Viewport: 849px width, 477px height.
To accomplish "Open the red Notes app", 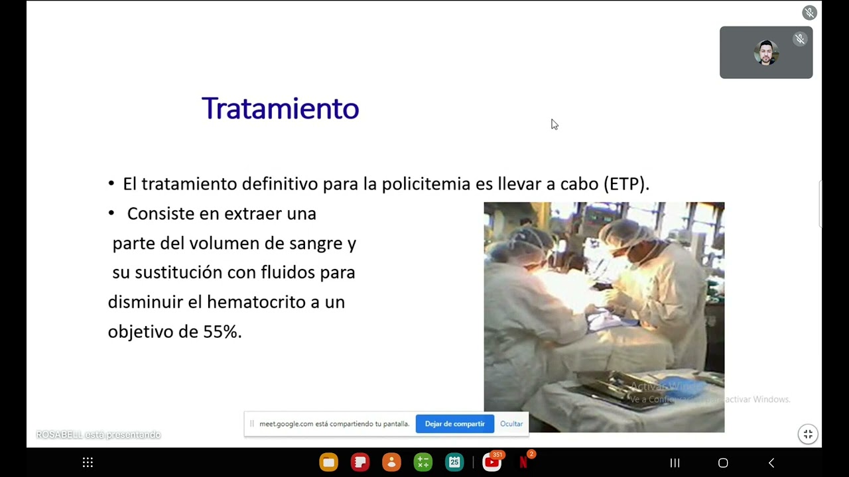I will (x=360, y=462).
